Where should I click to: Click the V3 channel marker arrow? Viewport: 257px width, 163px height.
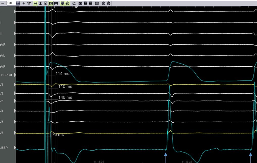[15, 101]
